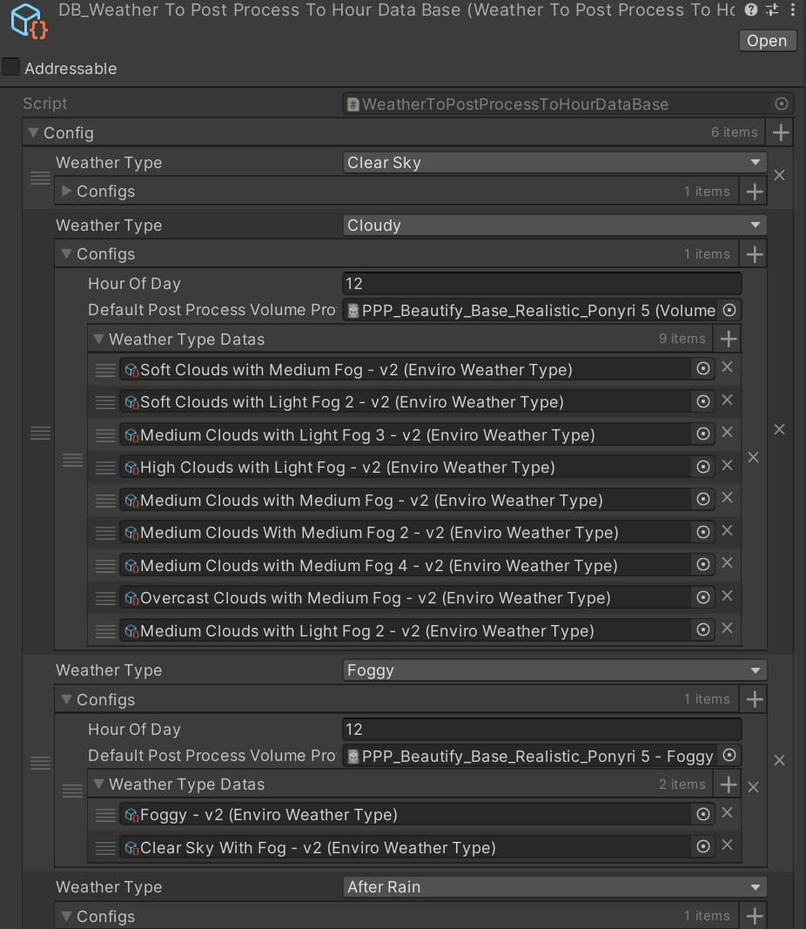
Task: Pick object for Foggy Default Post Process Volume
Action: (x=729, y=756)
